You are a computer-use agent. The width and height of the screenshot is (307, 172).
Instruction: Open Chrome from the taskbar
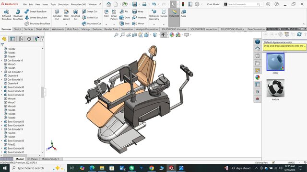[x=152, y=168]
